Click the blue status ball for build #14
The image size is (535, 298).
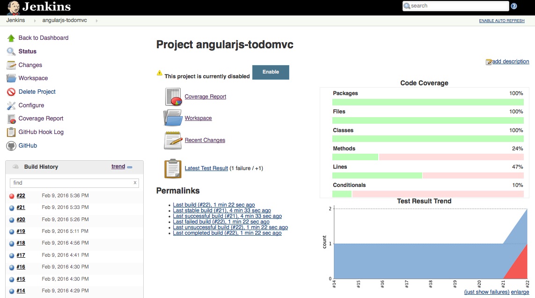pyautogui.click(x=12, y=291)
